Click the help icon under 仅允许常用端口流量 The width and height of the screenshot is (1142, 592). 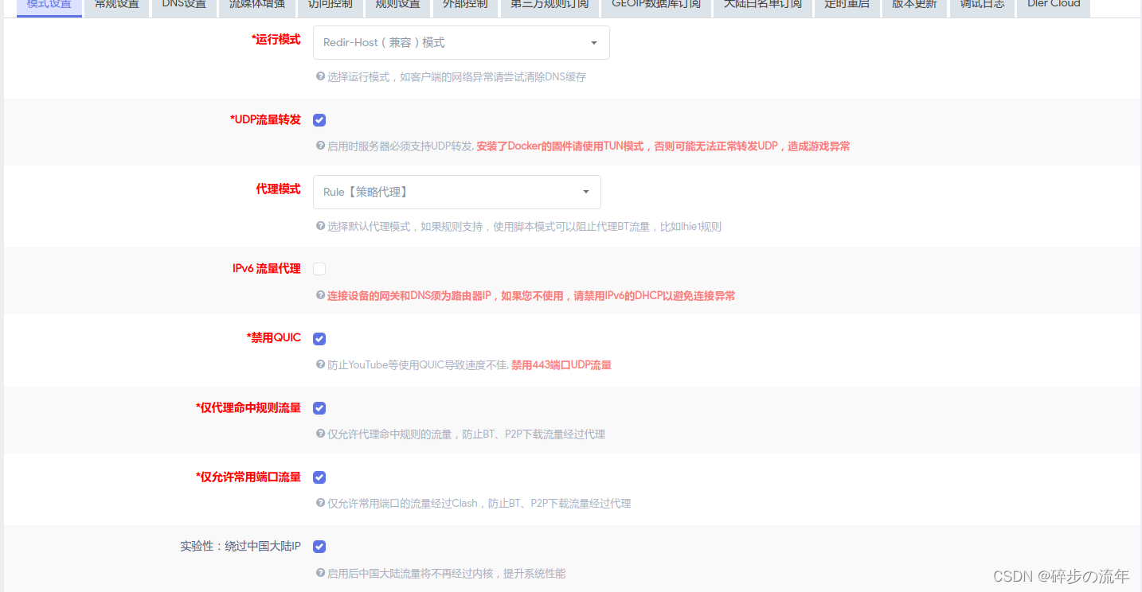(x=320, y=503)
